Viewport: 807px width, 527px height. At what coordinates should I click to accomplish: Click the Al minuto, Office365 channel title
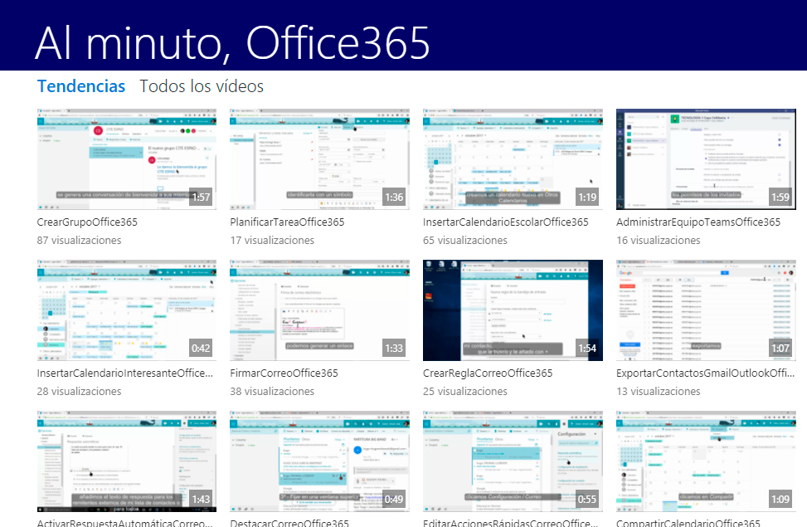[232, 43]
